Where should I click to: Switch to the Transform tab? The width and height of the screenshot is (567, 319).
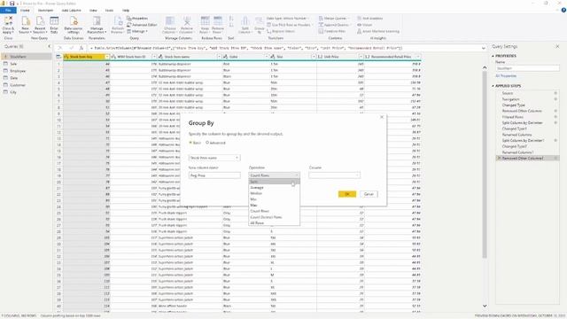(x=45, y=11)
